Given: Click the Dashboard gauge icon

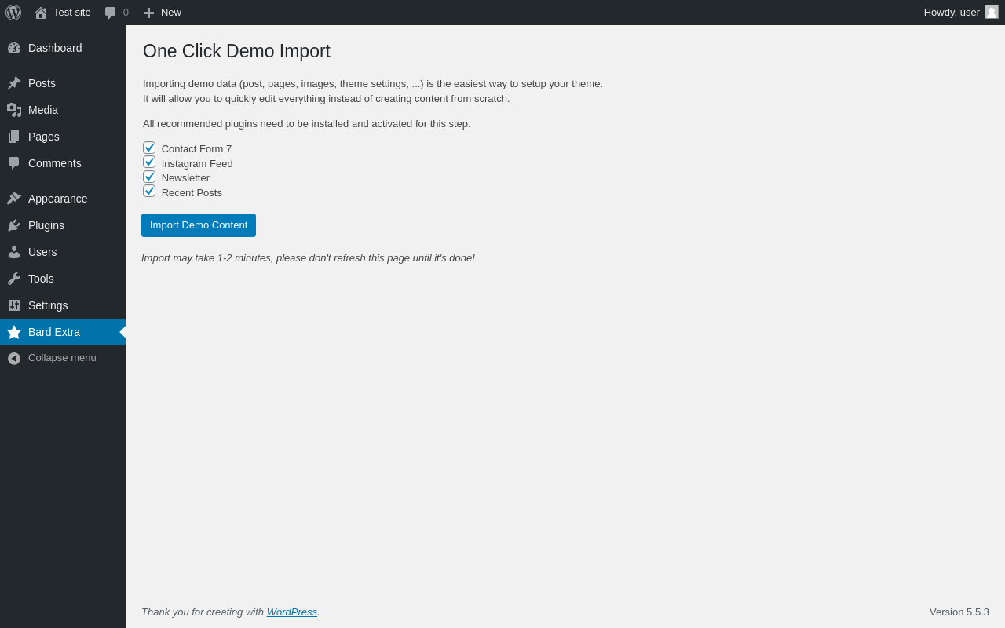Looking at the screenshot, I should click(14, 48).
